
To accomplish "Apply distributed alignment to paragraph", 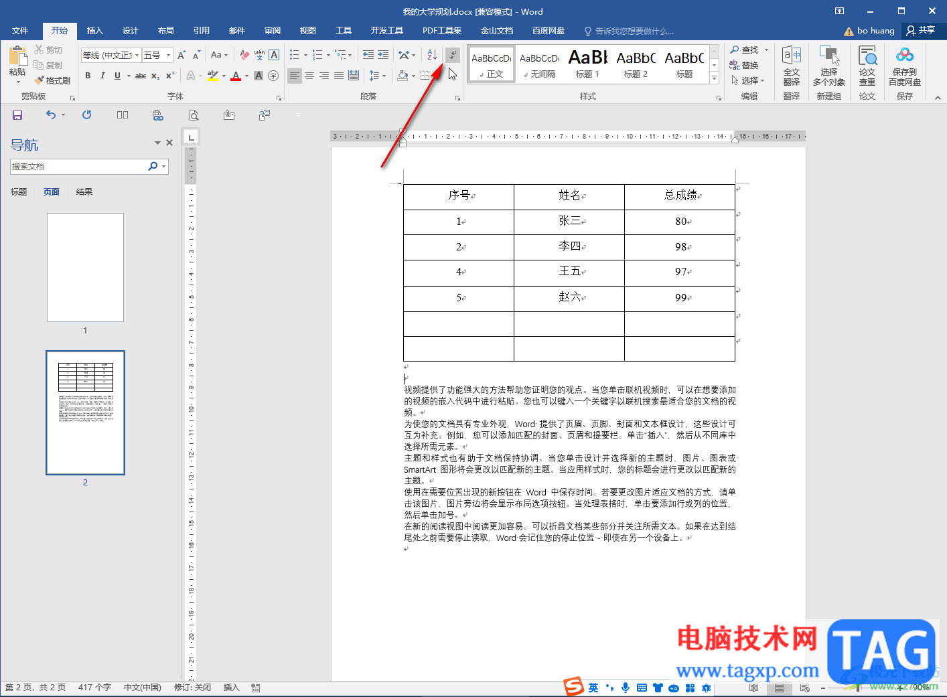I will pos(354,76).
